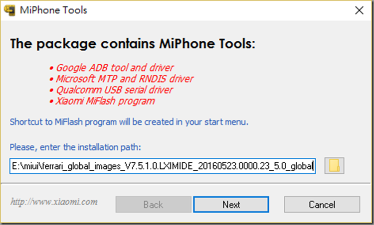Screen dimensions: 374x225
Task: Close the MiPhone Tools installer window
Action: point(359,10)
